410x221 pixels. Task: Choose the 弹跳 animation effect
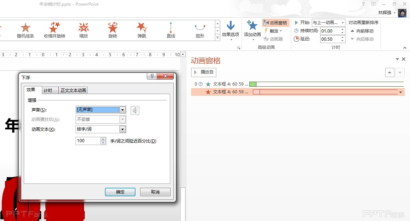click(x=142, y=30)
